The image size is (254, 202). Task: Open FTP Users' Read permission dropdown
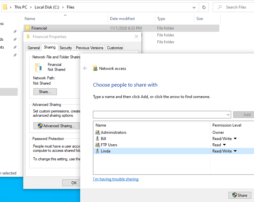point(224,145)
